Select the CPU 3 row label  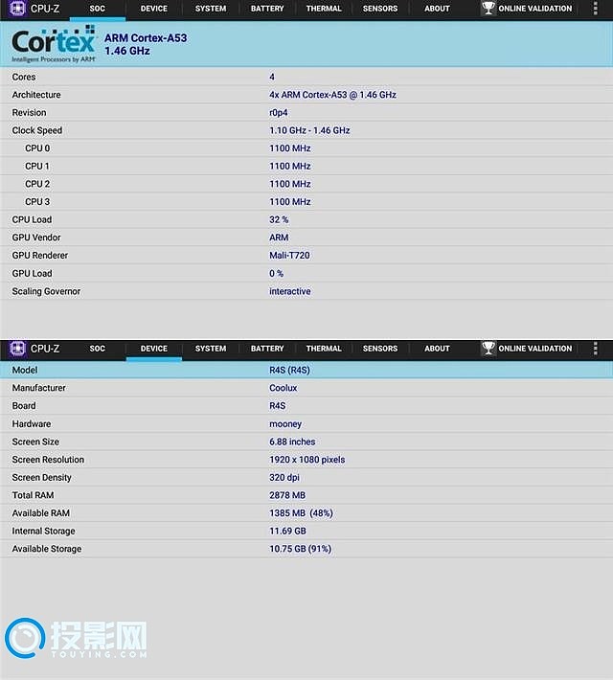click(37, 202)
